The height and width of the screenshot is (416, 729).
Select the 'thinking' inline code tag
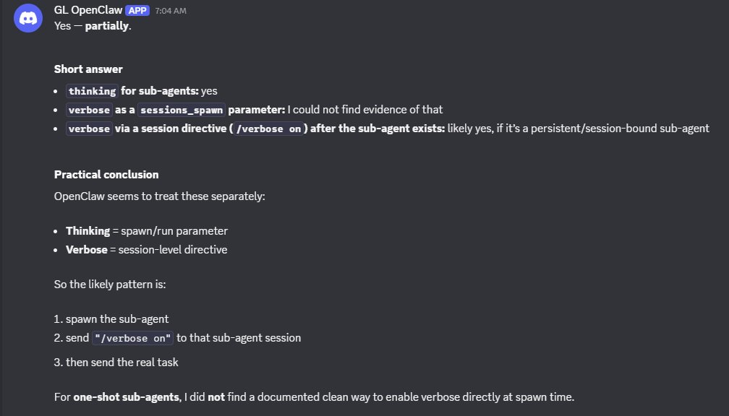tap(92, 91)
